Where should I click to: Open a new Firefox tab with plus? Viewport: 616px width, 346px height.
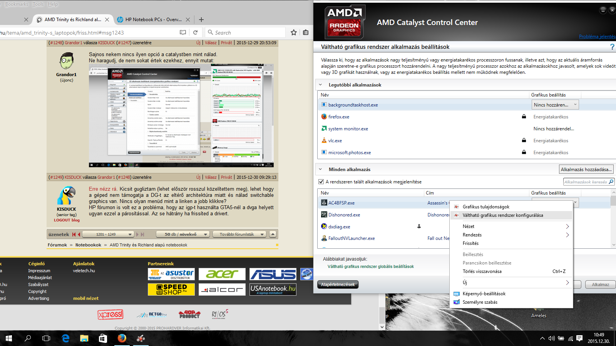[x=201, y=20]
